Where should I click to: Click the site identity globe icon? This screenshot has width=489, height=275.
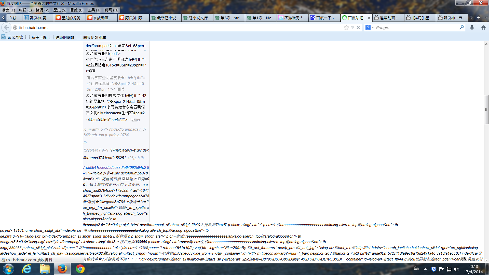tap(15, 28)
